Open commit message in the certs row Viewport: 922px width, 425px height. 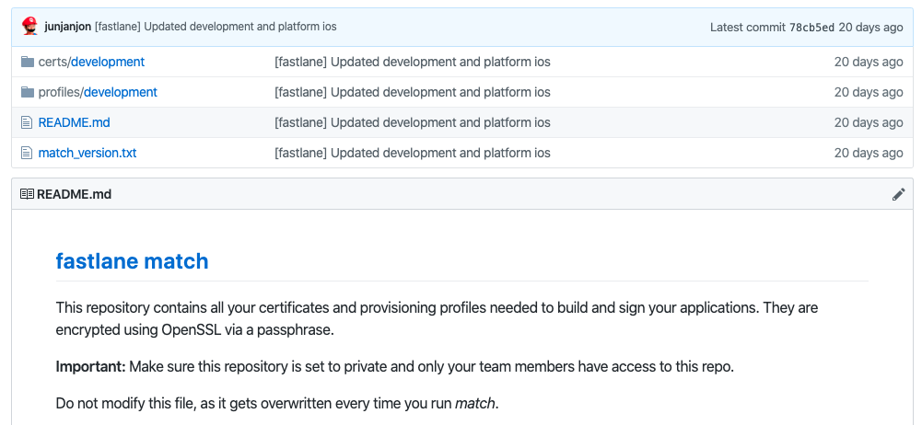click(412, 62)
